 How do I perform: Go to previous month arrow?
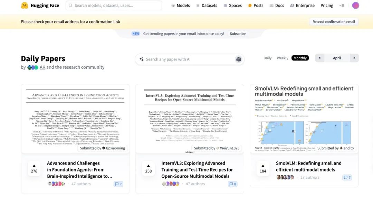(x=319, y=58)
